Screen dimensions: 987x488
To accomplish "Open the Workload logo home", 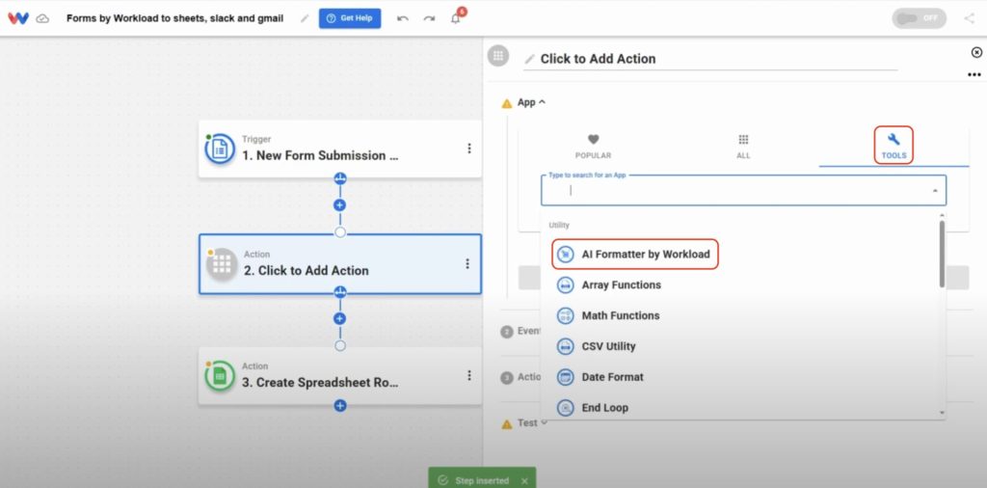I will (18, 18).
